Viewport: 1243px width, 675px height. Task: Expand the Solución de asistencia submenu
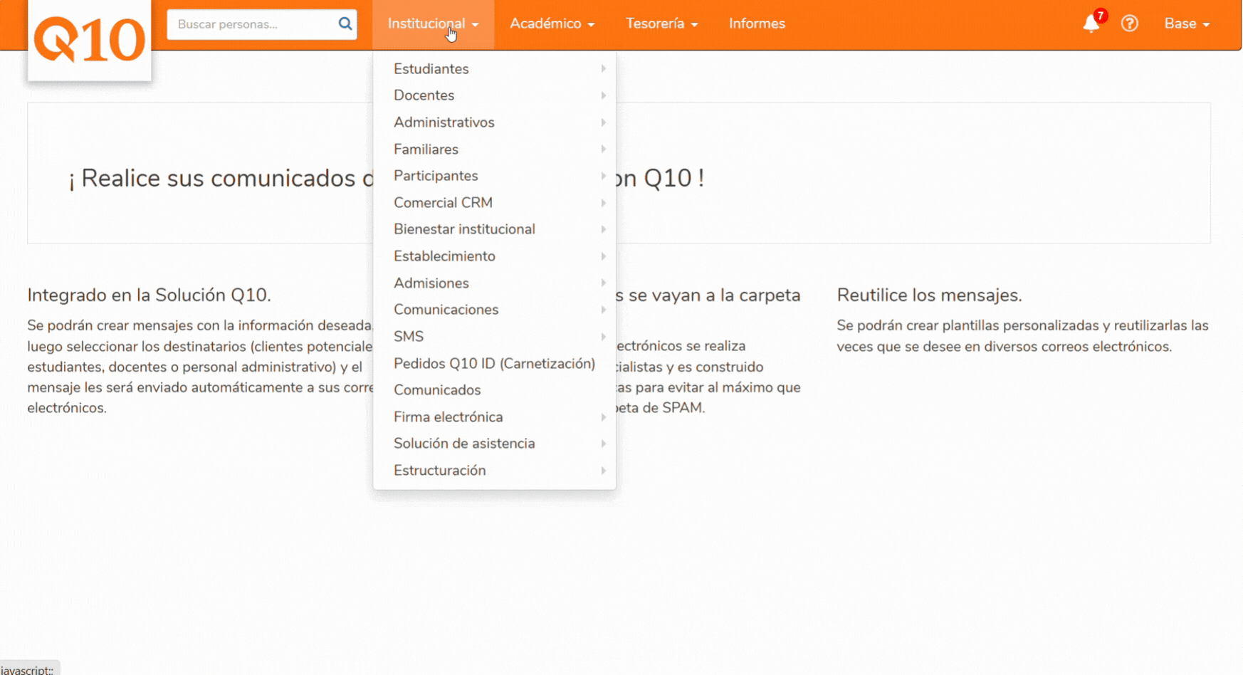(494, 444)
